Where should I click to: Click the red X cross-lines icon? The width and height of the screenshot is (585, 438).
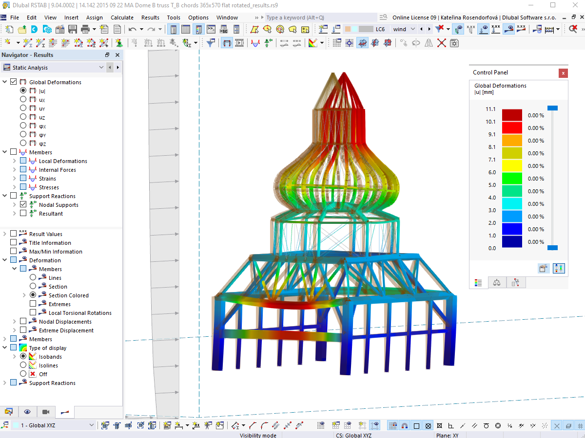[441, 43]
